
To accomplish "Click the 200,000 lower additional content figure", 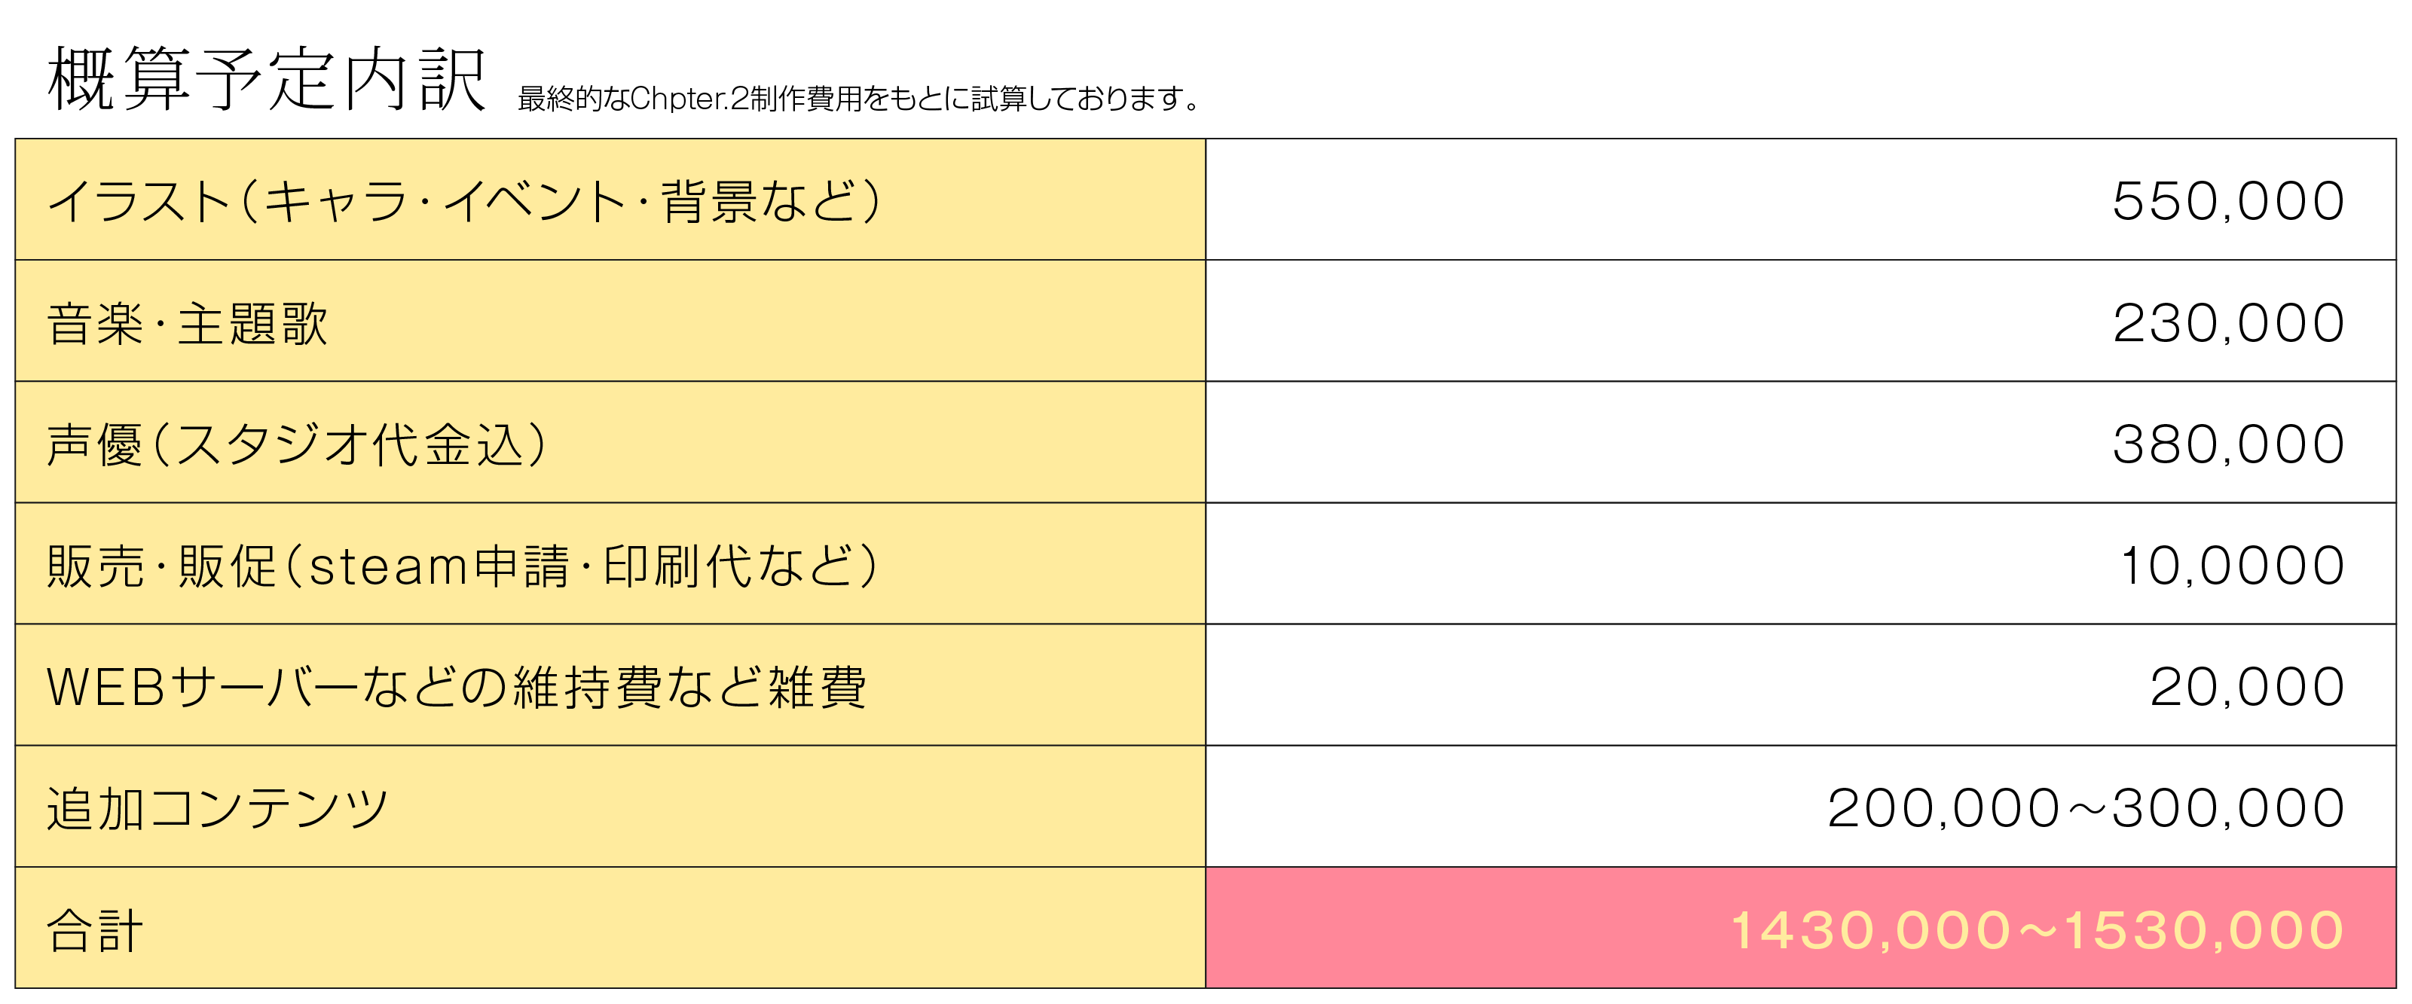I will click(1944, 808).
